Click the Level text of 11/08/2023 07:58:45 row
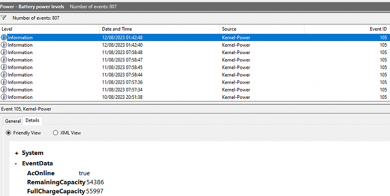Screen dimensions: 390x196 (20, 68)
